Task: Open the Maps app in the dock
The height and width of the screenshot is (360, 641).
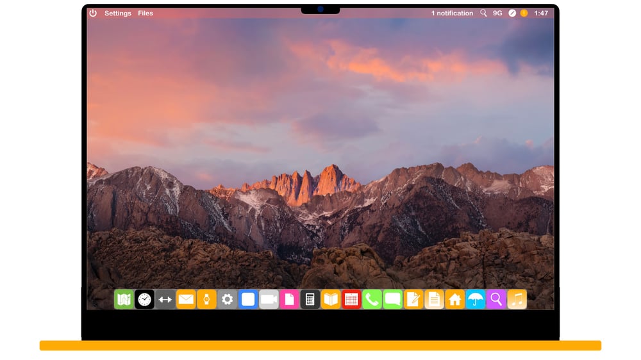Action: 124,300
